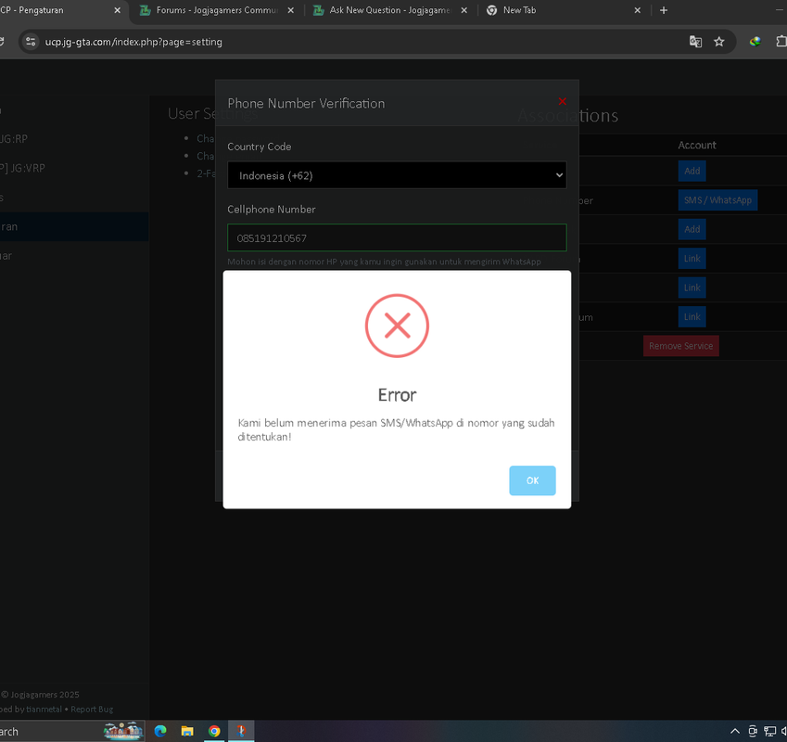Click the network icon in system tray
The width and height of the screenshot is (787, 742).
coord(770,731)
